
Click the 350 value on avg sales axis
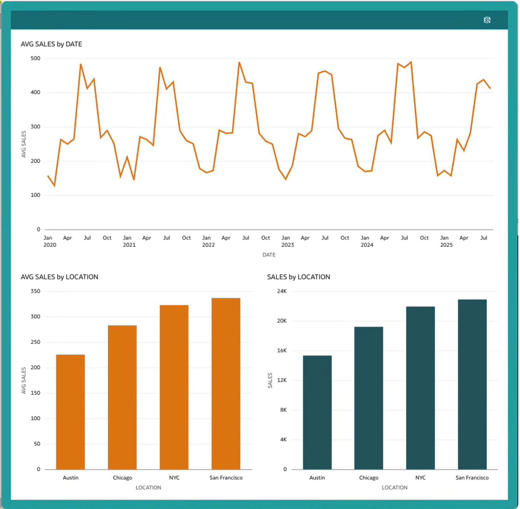coord(35,291)
